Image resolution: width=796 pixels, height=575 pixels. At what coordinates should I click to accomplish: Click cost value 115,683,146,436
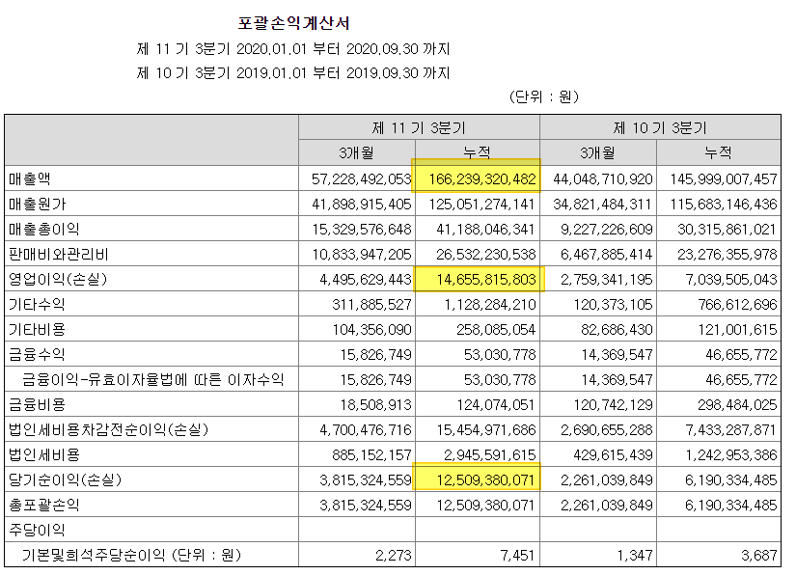point(724,204)
